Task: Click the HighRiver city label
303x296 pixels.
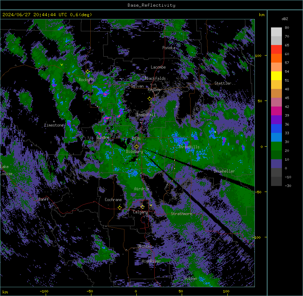Action: point(151,261)
